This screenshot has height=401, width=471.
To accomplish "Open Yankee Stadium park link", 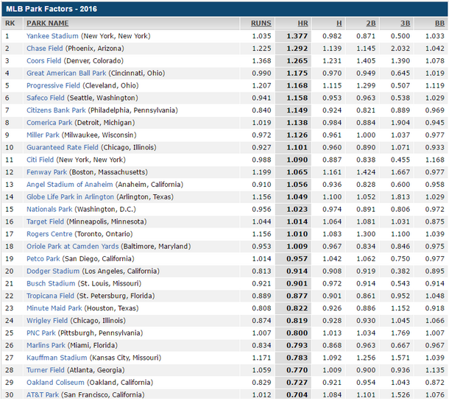I will click(52, 36).
